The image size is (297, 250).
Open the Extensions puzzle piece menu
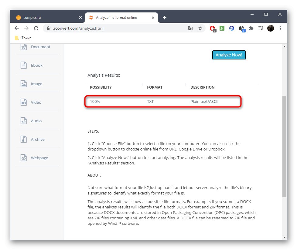coord(251,29)
